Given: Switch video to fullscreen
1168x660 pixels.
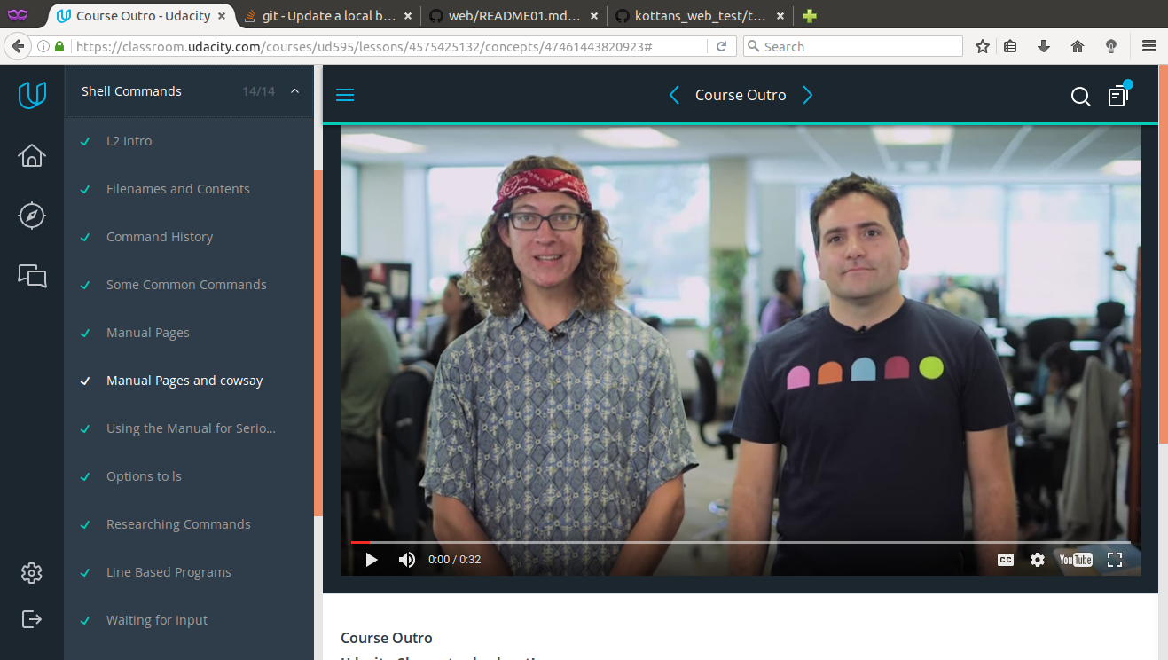Looking at the screenshot, I should click(1115, 560).
